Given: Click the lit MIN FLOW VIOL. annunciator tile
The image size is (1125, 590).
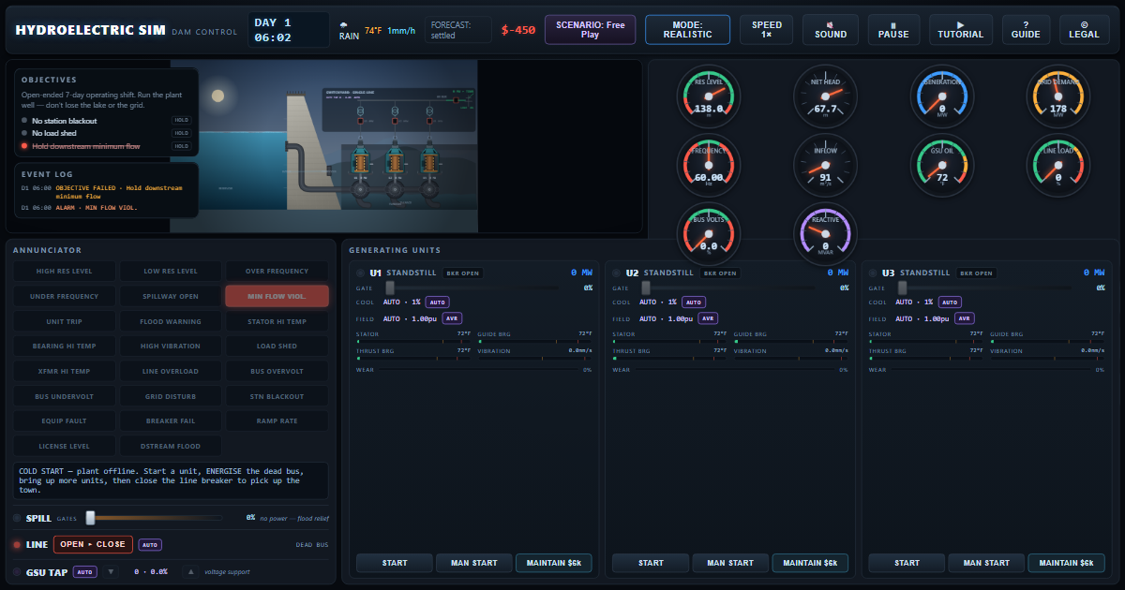Looking at the screenshot, I should tap(277, 296).
